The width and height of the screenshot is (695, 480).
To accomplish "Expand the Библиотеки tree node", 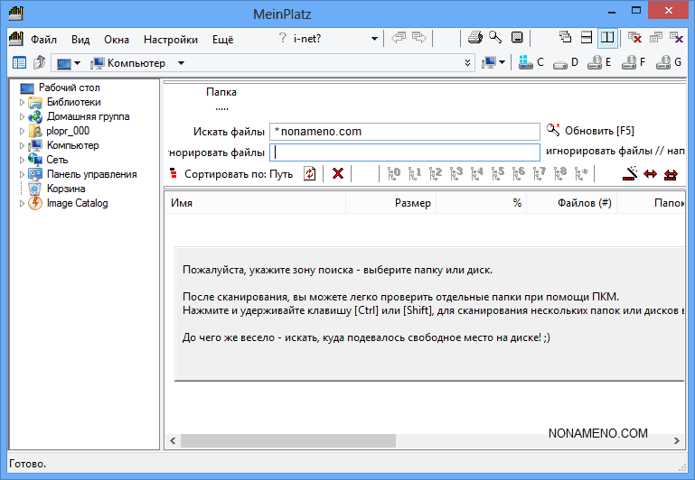I will click(x=23, y=102).
